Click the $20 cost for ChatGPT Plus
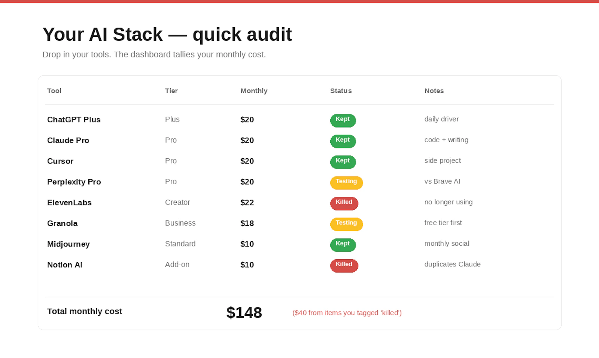The image size is (599, 358). 247,120
